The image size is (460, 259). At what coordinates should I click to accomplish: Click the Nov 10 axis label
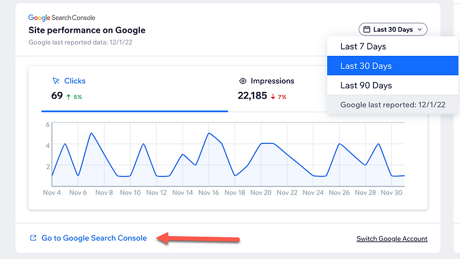131,193
